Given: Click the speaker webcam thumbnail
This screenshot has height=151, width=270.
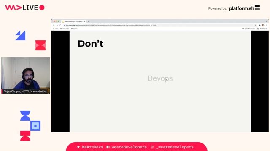Looking at the screenshot, I should (25, 75).
